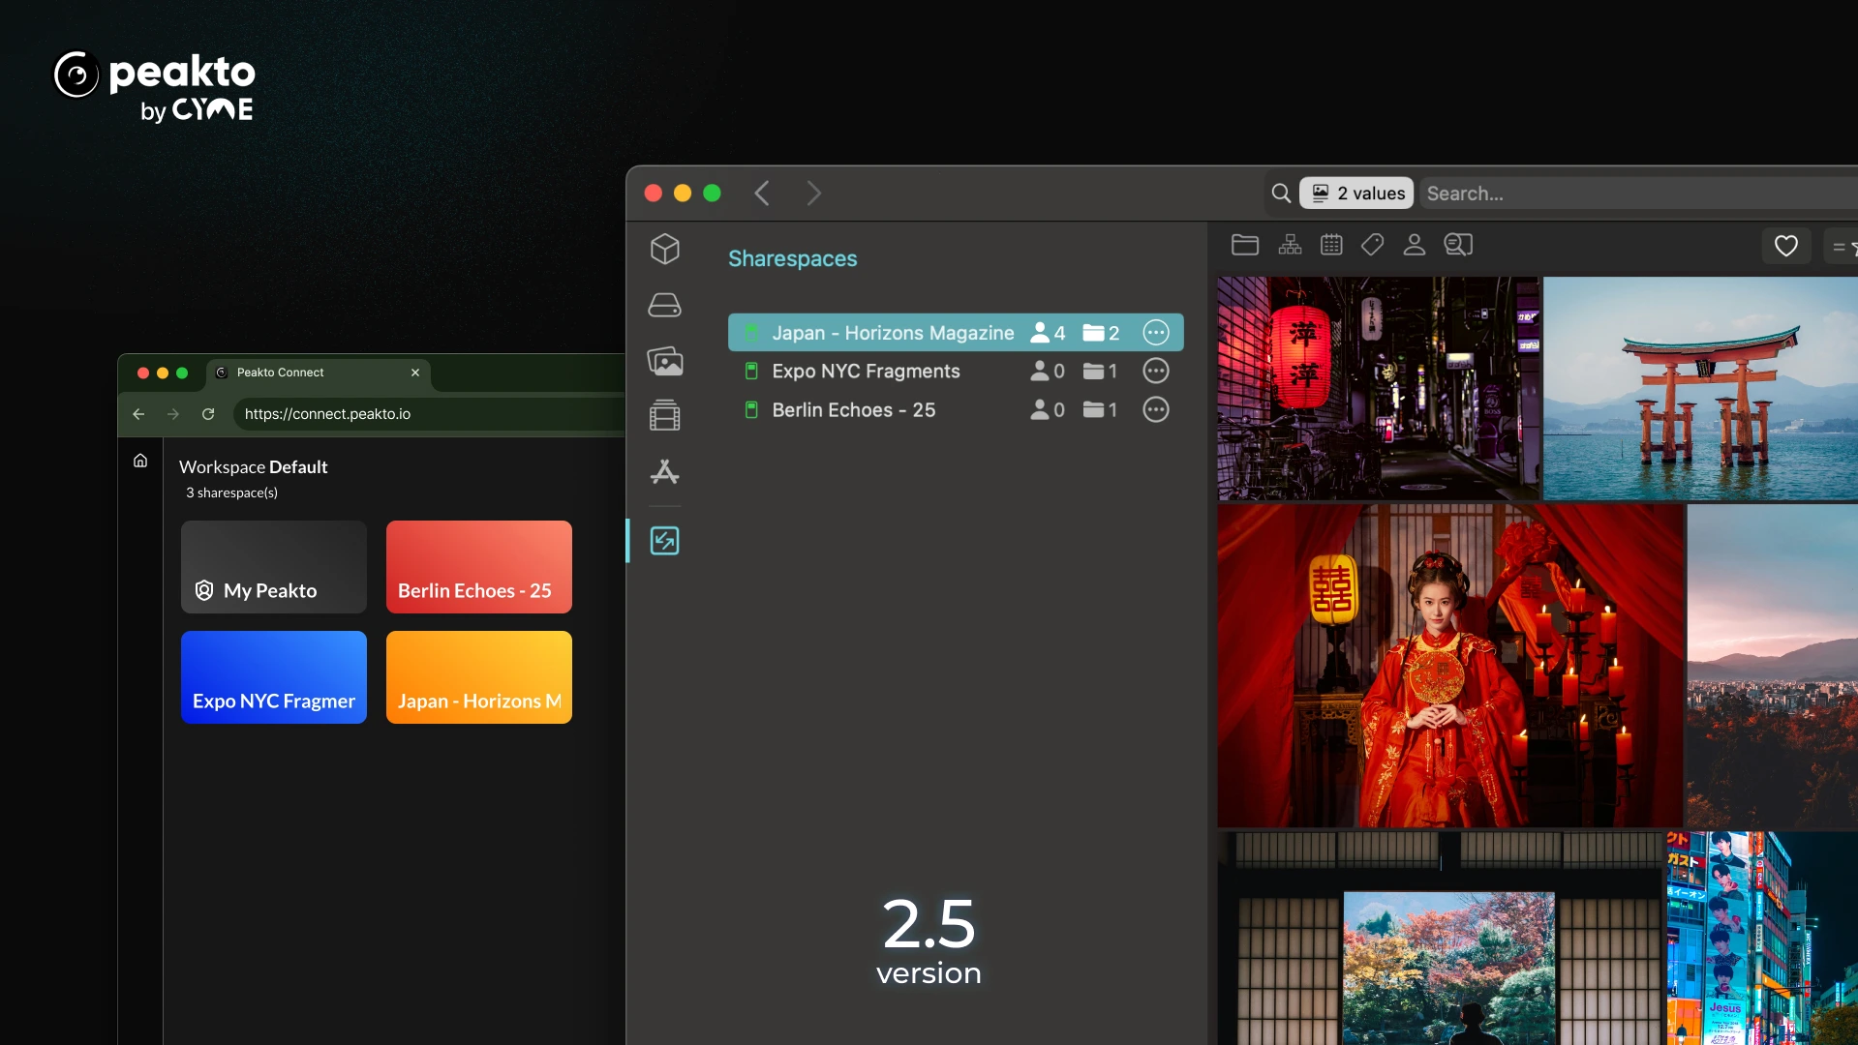Click the keyword tag toolbar icon
1858x1045 pixels.
pos(1372,246)
